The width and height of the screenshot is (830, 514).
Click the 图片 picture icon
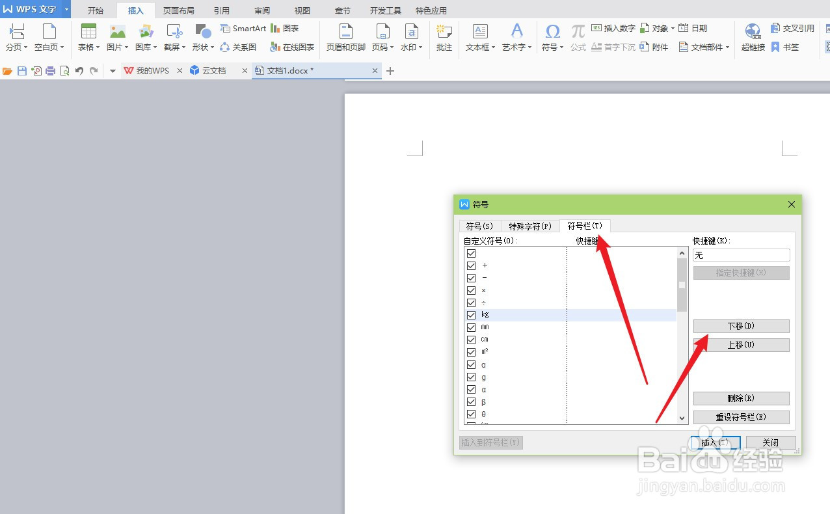coord(117,31)
